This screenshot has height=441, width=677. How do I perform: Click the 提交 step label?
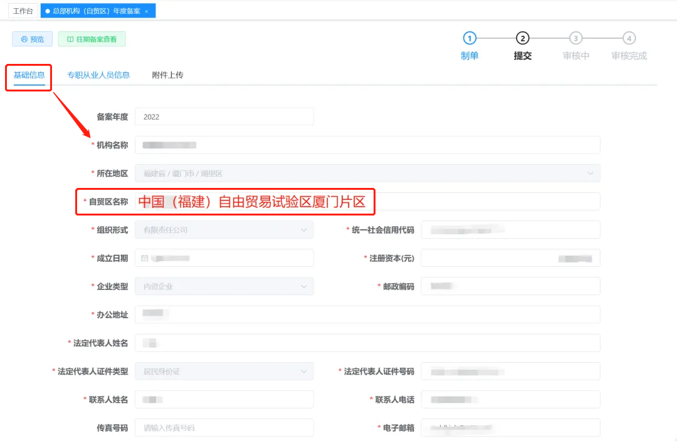point(522,56)
